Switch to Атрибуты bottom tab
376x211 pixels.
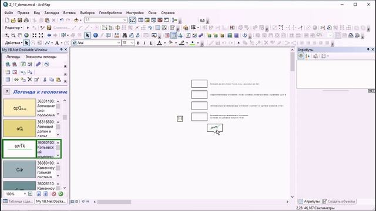click(310, 202)
